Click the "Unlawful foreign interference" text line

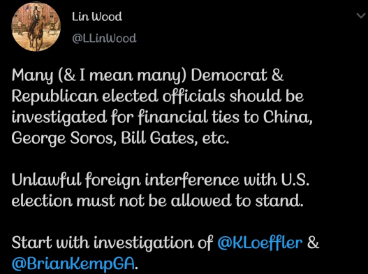(161, 180)
